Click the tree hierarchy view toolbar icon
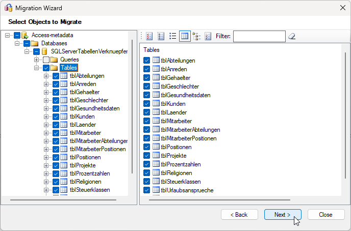Viewport: 351px width, 231px height. point(196,36)
